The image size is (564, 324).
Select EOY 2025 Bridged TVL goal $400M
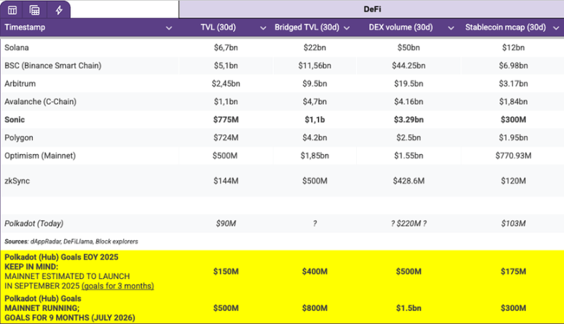(x=315, y=272)
